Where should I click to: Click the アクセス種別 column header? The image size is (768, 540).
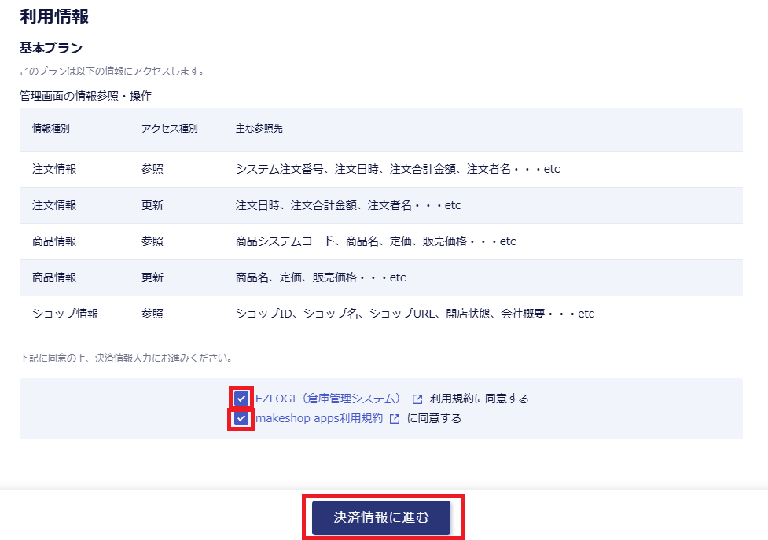coord(169,129)
